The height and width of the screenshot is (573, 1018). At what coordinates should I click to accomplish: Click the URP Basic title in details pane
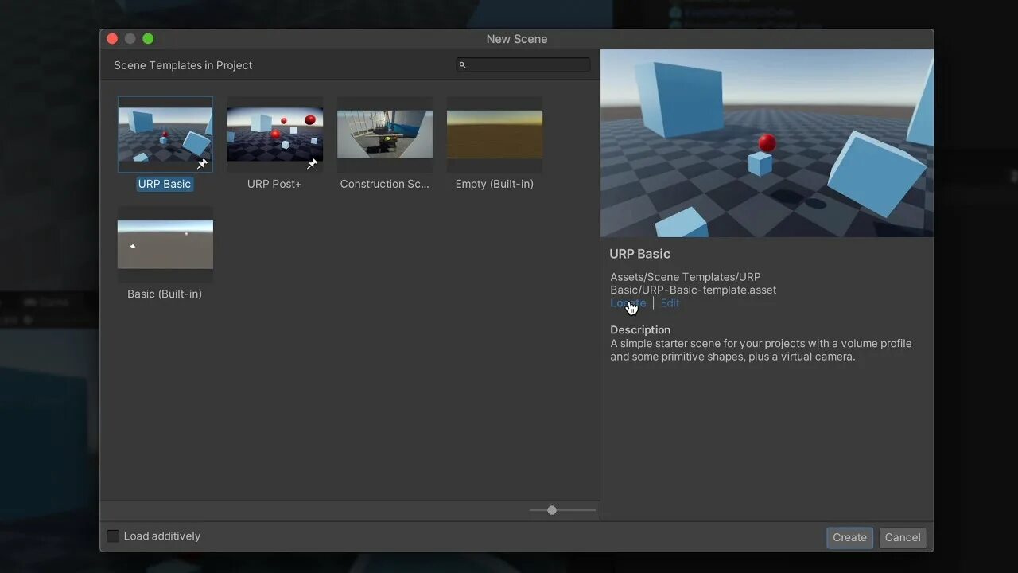point(640,254)
